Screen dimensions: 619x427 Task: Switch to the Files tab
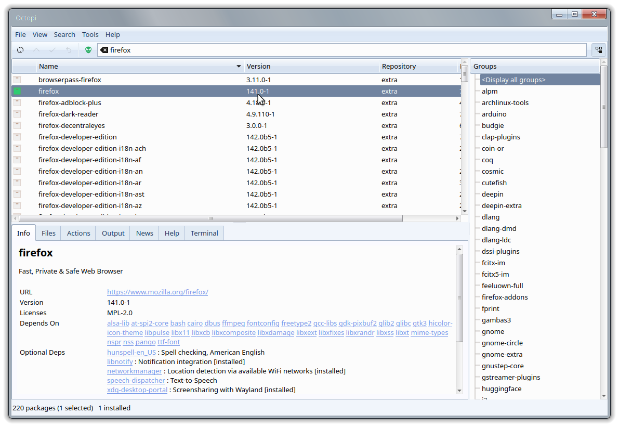pos(48,233)
